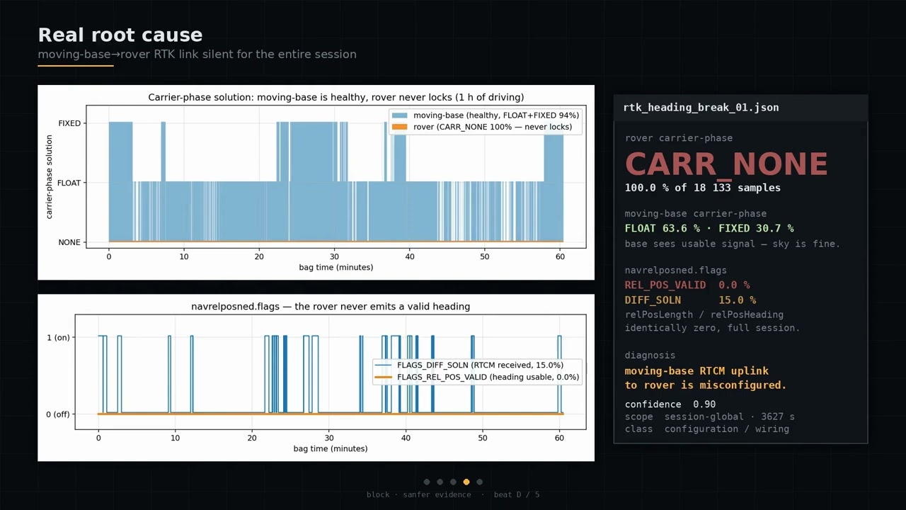Click the '1 (on)' y-axis label
The width and height of the screenshot is (906, 510).
click(58, 337)
